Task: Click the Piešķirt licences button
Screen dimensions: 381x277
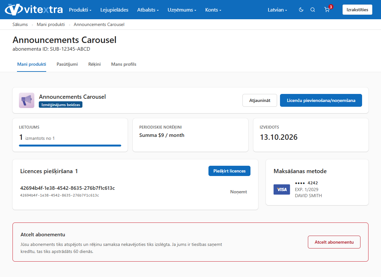Action: [x=229, y=171]
